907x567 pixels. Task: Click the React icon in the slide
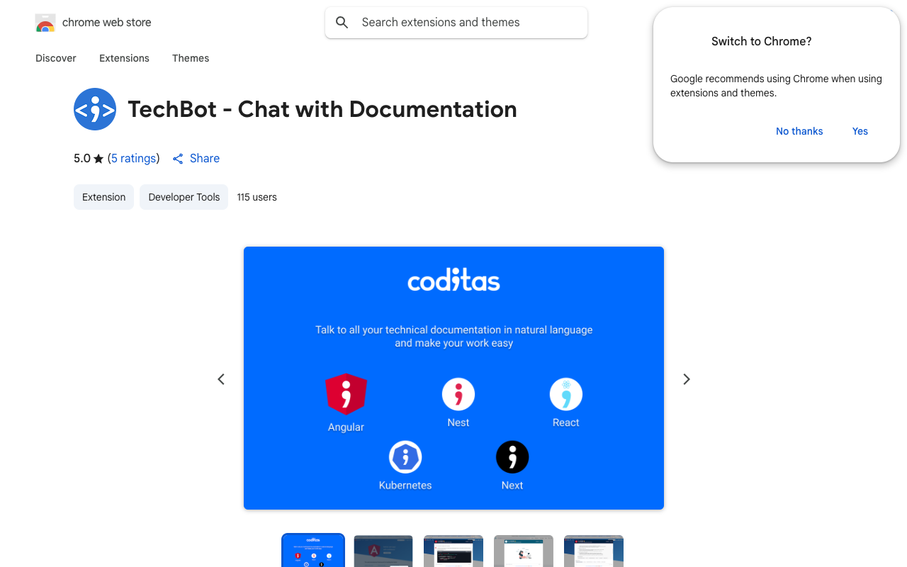point(566,394)
